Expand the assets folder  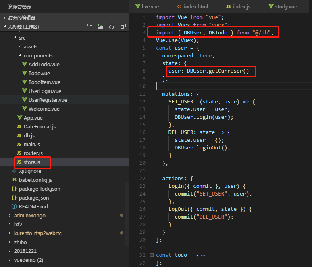pyautogui.click(x=30, y=47)
